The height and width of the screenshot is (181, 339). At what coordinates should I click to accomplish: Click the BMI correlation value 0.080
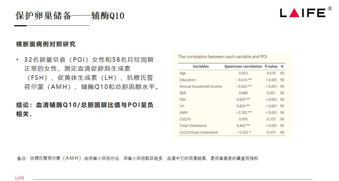click(243, 93)
